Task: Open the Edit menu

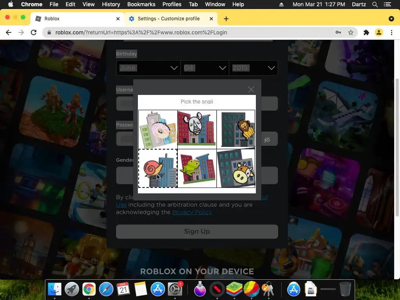Action: click(70, 4)
